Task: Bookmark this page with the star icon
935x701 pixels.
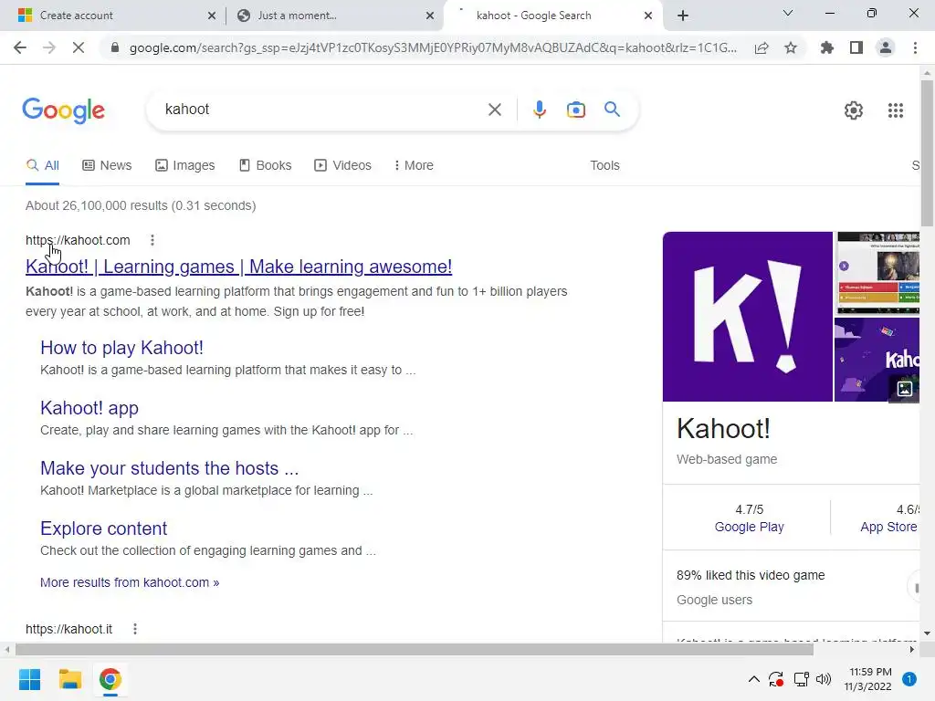Action: pos(791,47)
